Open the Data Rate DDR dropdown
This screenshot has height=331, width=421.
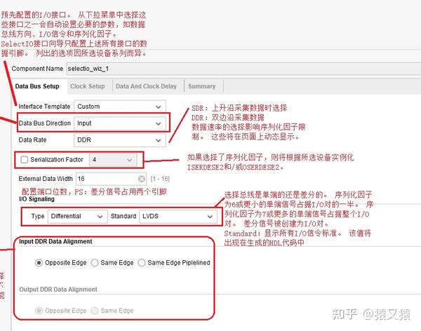point(120,140)
